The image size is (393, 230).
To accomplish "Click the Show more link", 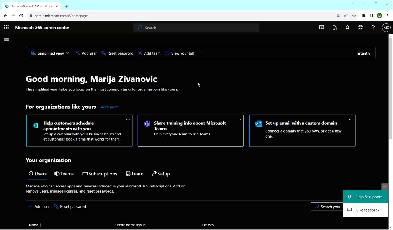I will tap(109, 107).
